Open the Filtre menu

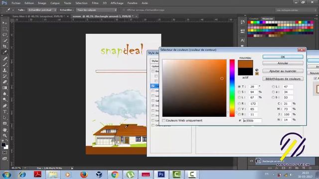click(95, 3)
